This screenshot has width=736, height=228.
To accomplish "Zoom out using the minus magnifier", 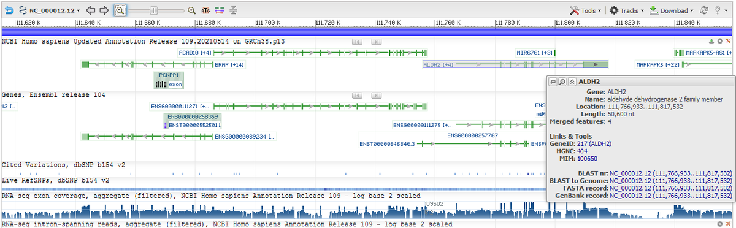I will [120, 10].
